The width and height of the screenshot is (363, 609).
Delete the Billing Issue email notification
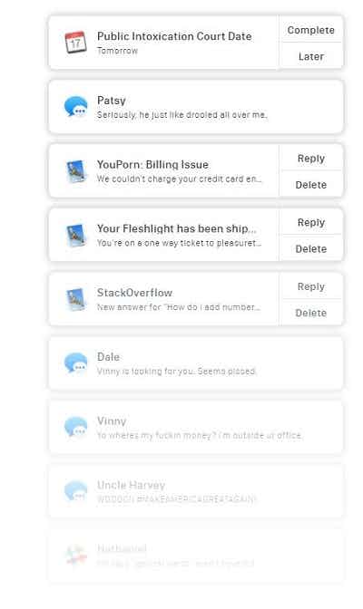[311, 185]
